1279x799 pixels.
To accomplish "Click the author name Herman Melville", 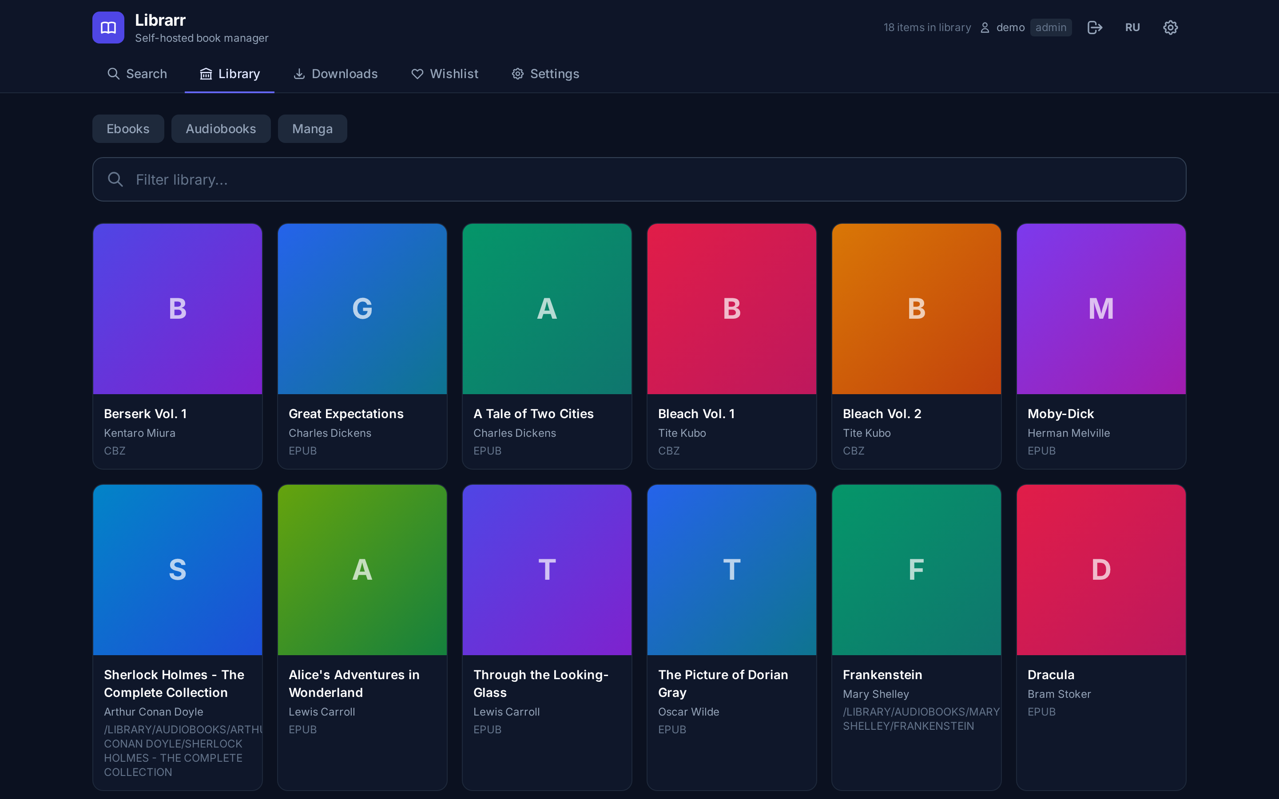I will pos(1068,433).
